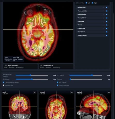Uncheck the Temporal lobe checkbox
This screenshot has height=119, width=115.
(107, 11)
